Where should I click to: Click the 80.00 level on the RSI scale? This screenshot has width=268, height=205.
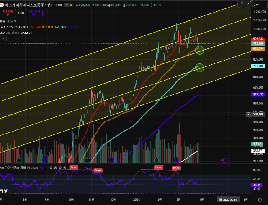[257, 170]
